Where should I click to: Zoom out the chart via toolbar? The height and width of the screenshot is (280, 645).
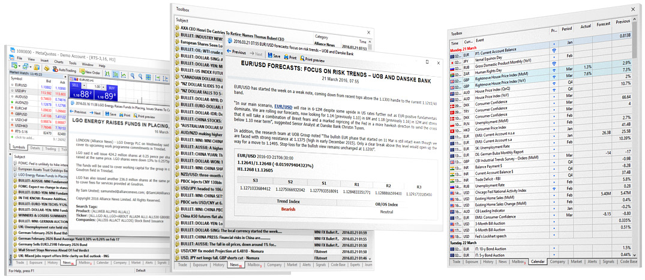tap(140, 77)
